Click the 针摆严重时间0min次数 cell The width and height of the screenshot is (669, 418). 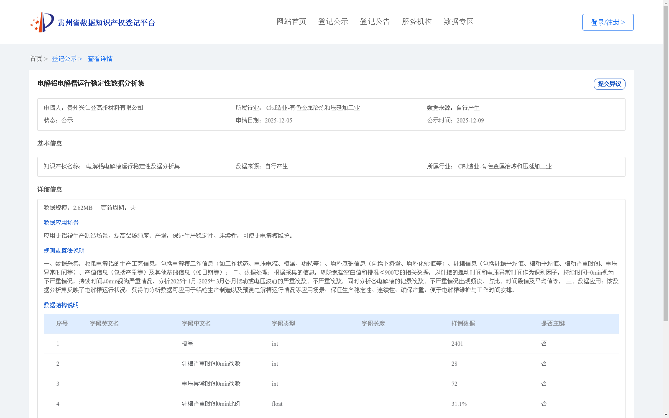tap(211, 364)
